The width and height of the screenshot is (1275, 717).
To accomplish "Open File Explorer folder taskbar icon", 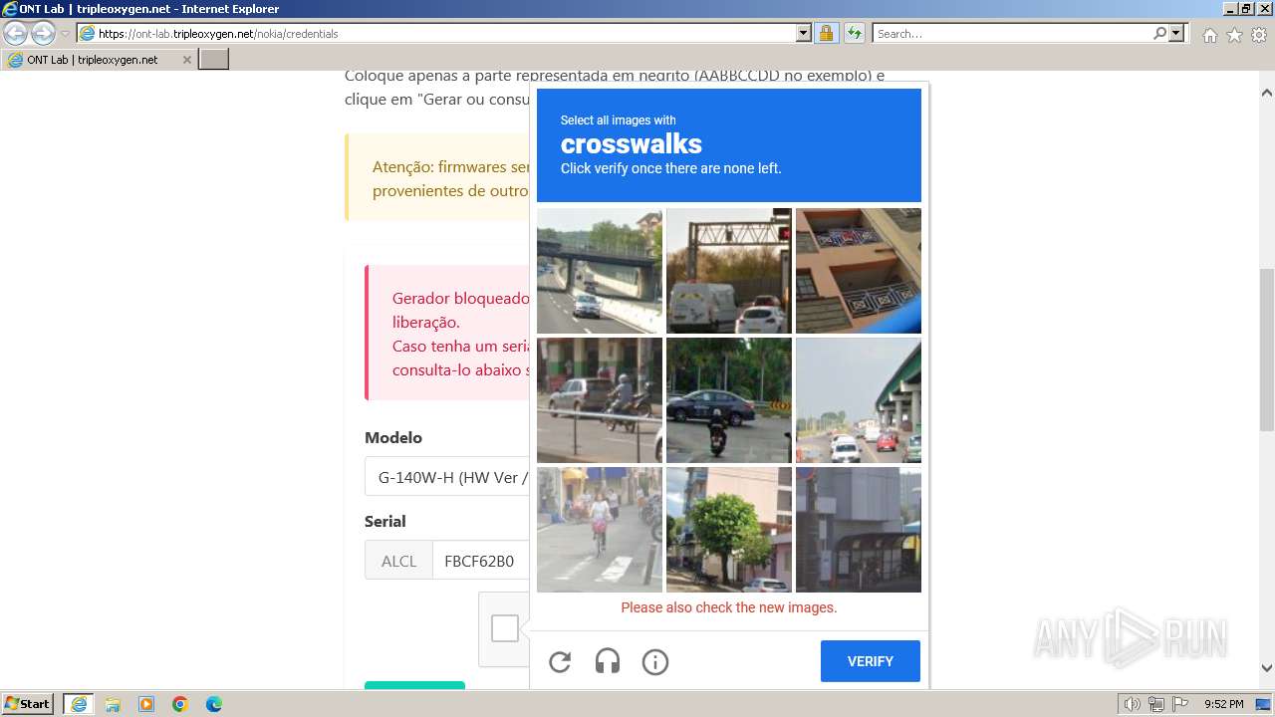I will click(x=113, y=704).
